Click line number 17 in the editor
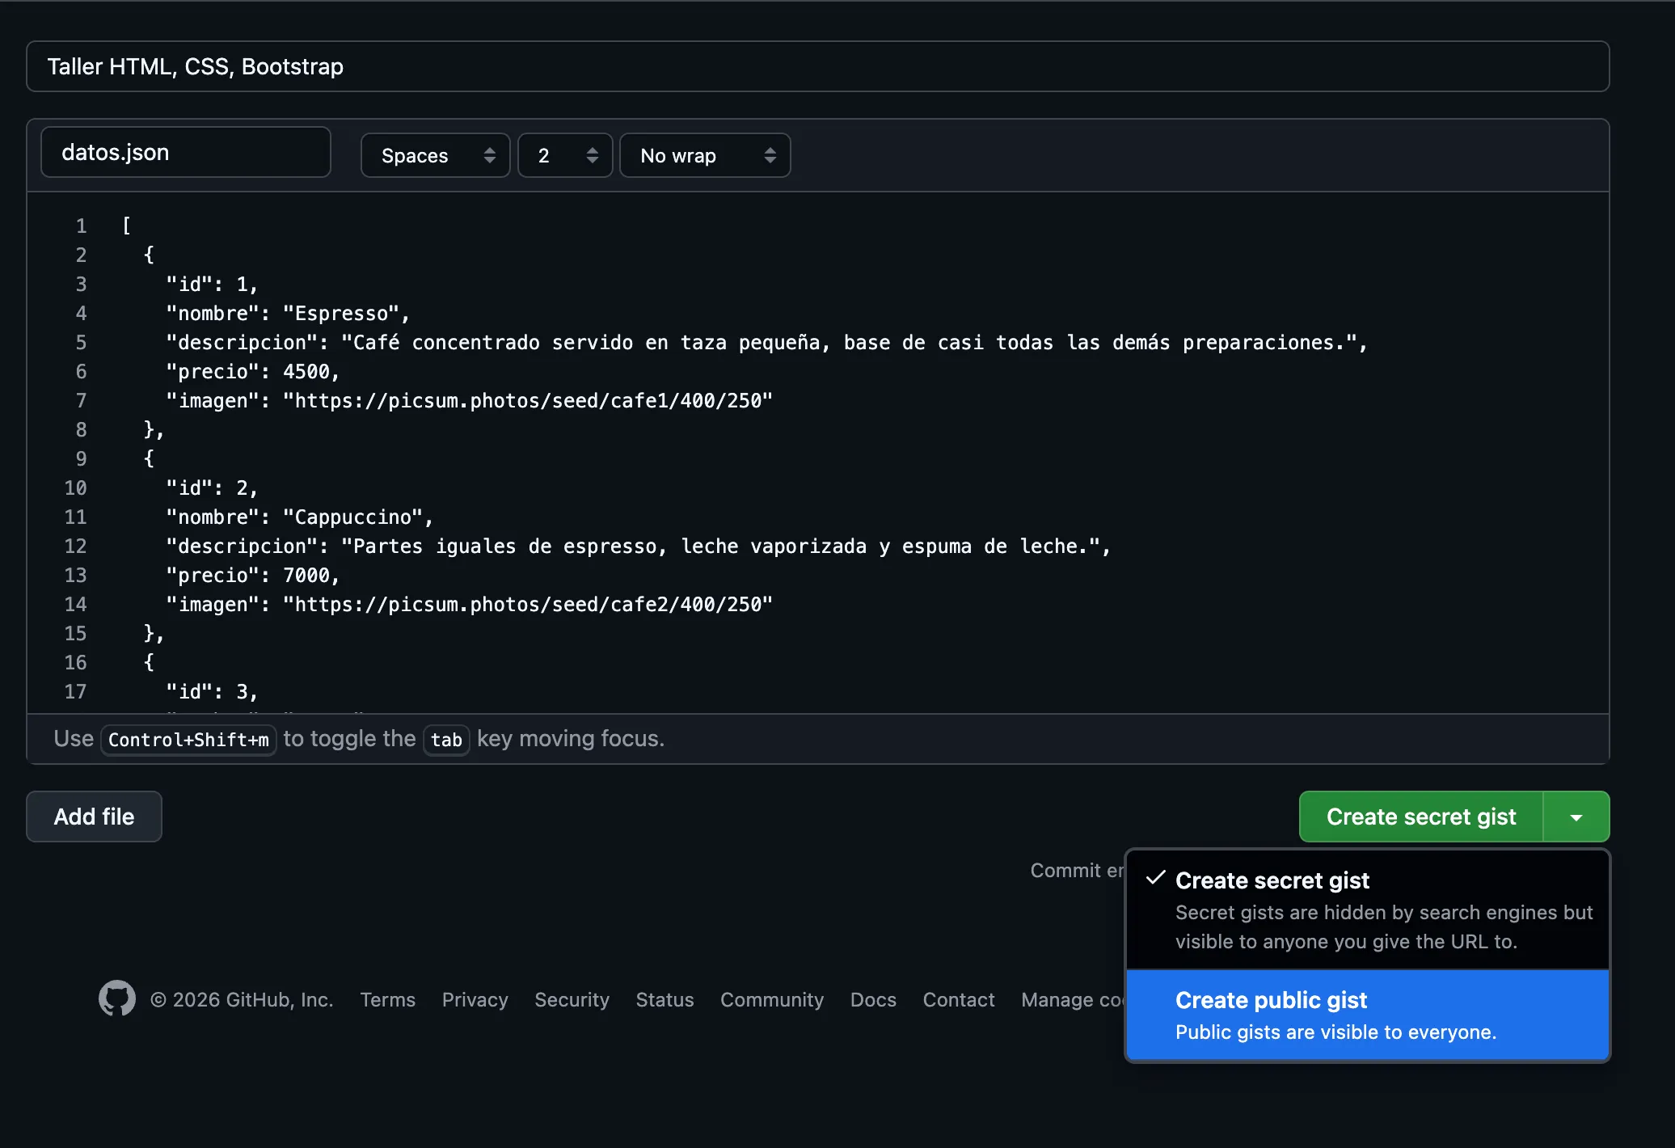This screenshot has height=1148, width=1675. (75, 691)
